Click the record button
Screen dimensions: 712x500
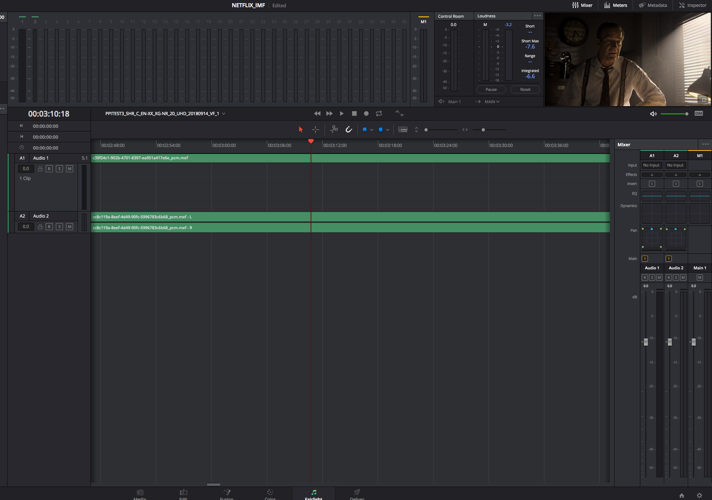point(366,114)
